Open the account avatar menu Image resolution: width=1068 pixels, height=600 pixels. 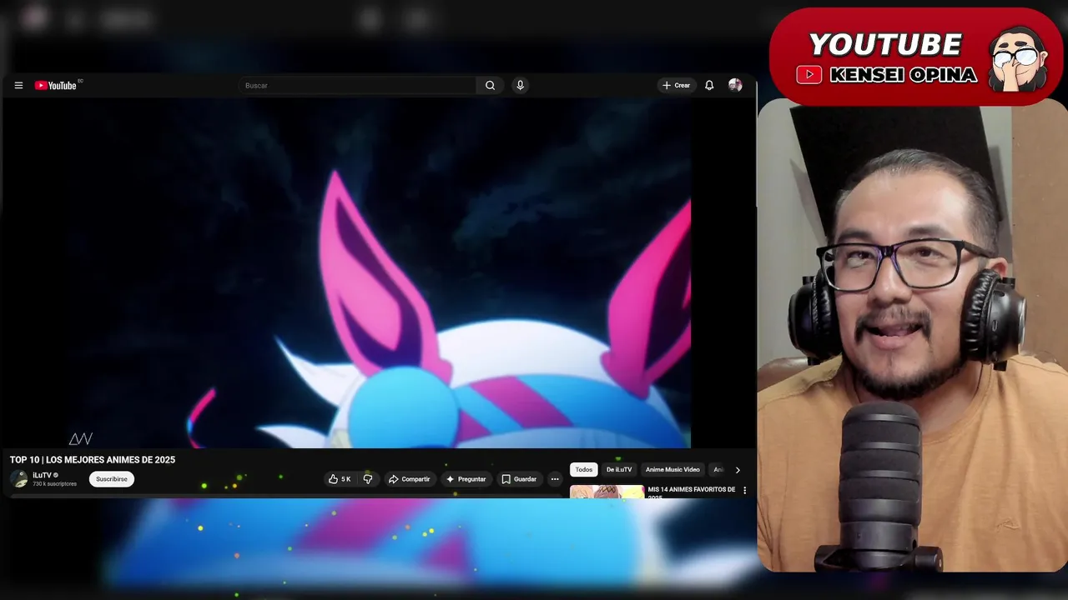[x=735, y=85]
